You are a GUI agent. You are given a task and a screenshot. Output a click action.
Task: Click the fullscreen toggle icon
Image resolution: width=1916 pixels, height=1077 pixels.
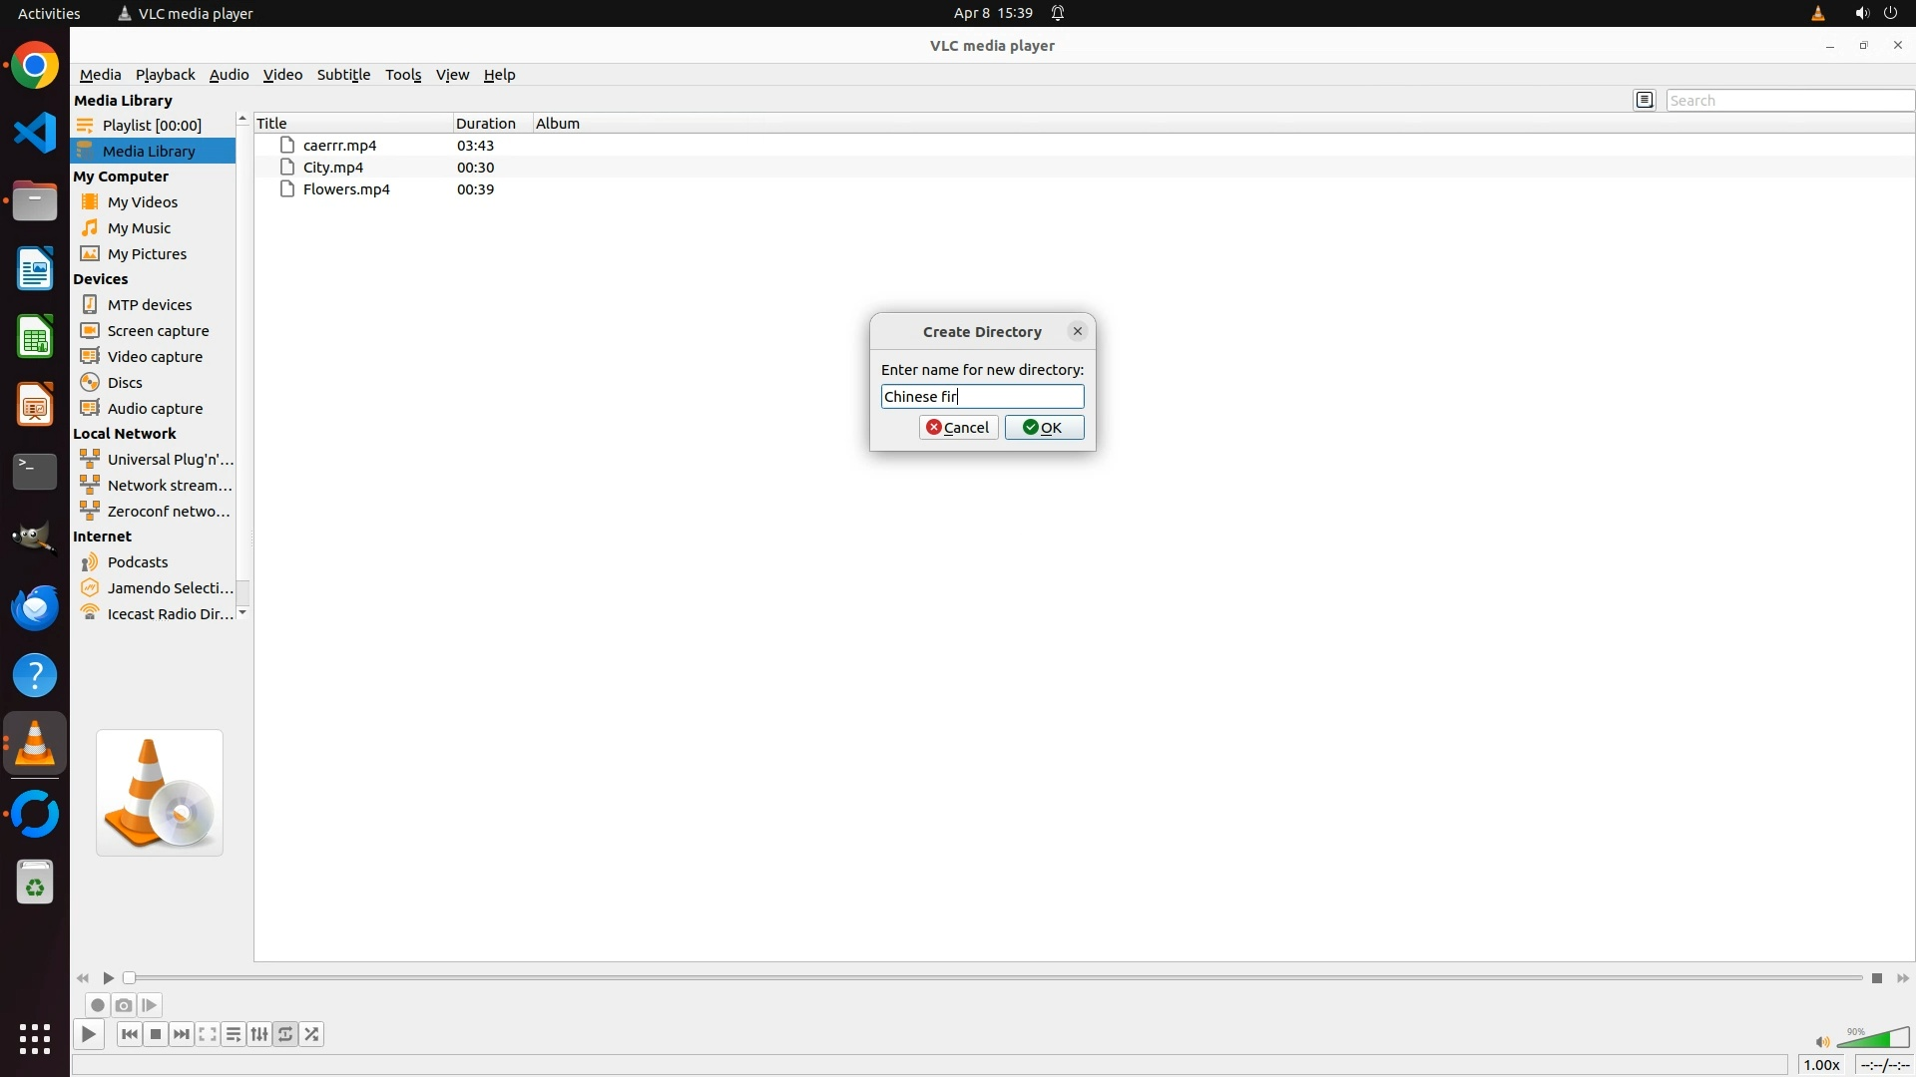coord(208,1034)
